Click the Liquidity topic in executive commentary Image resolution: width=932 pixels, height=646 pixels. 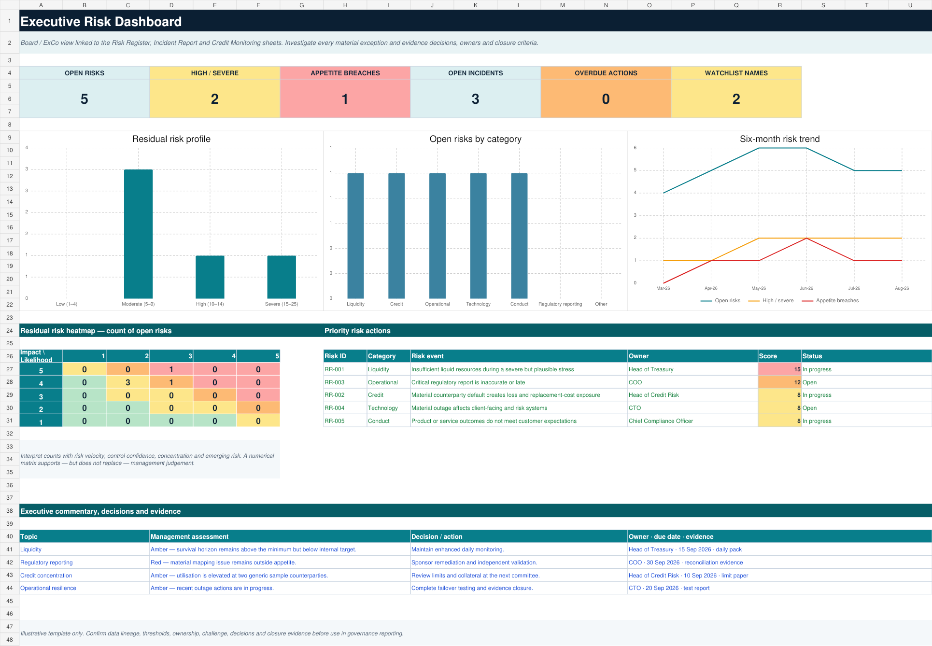coord(85,549)
